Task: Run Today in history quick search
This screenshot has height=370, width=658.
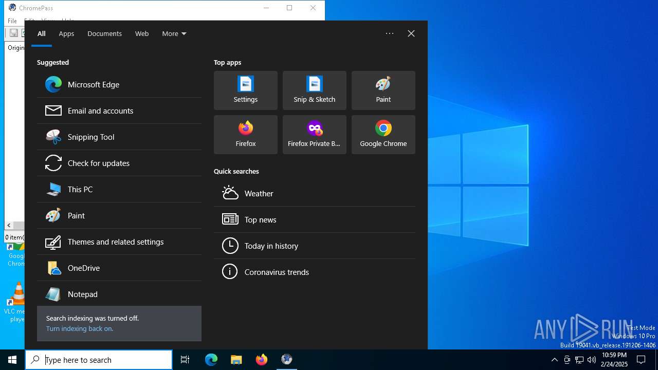Action: 315,246
